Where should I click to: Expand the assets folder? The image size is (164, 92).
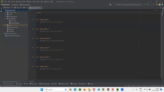tap(6, 14)
